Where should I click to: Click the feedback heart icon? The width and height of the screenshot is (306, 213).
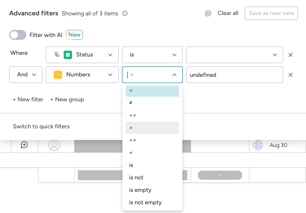point(208,13)
